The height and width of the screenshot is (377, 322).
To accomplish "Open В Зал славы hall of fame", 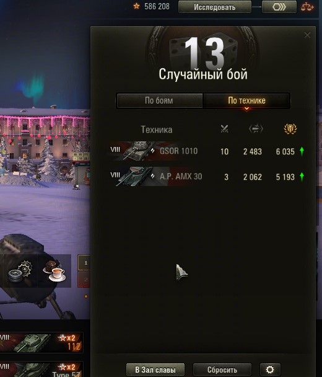I will pos(155,370).
